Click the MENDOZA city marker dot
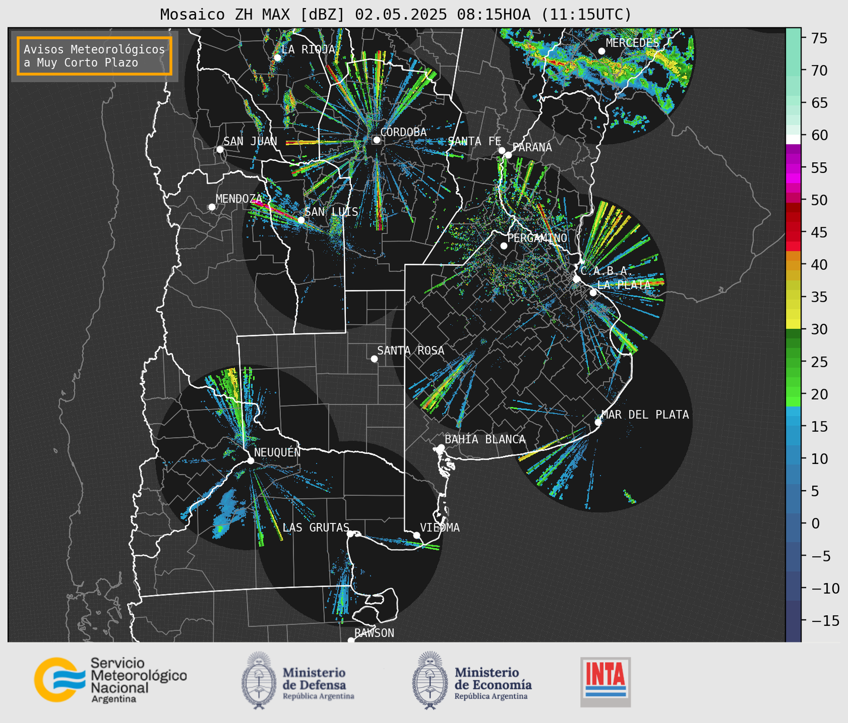Viewport: 848px width, 723px height. tap(212, 207)
